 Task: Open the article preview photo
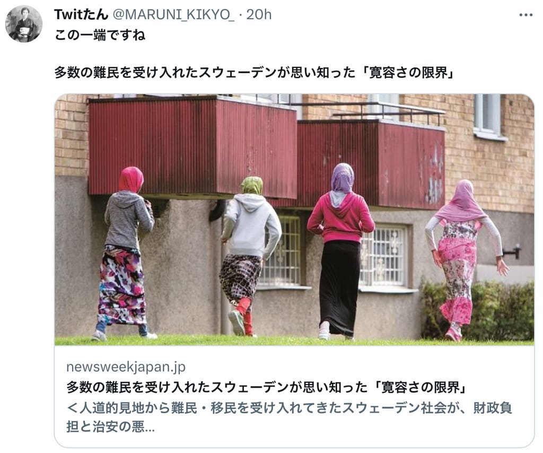(294, 220)
